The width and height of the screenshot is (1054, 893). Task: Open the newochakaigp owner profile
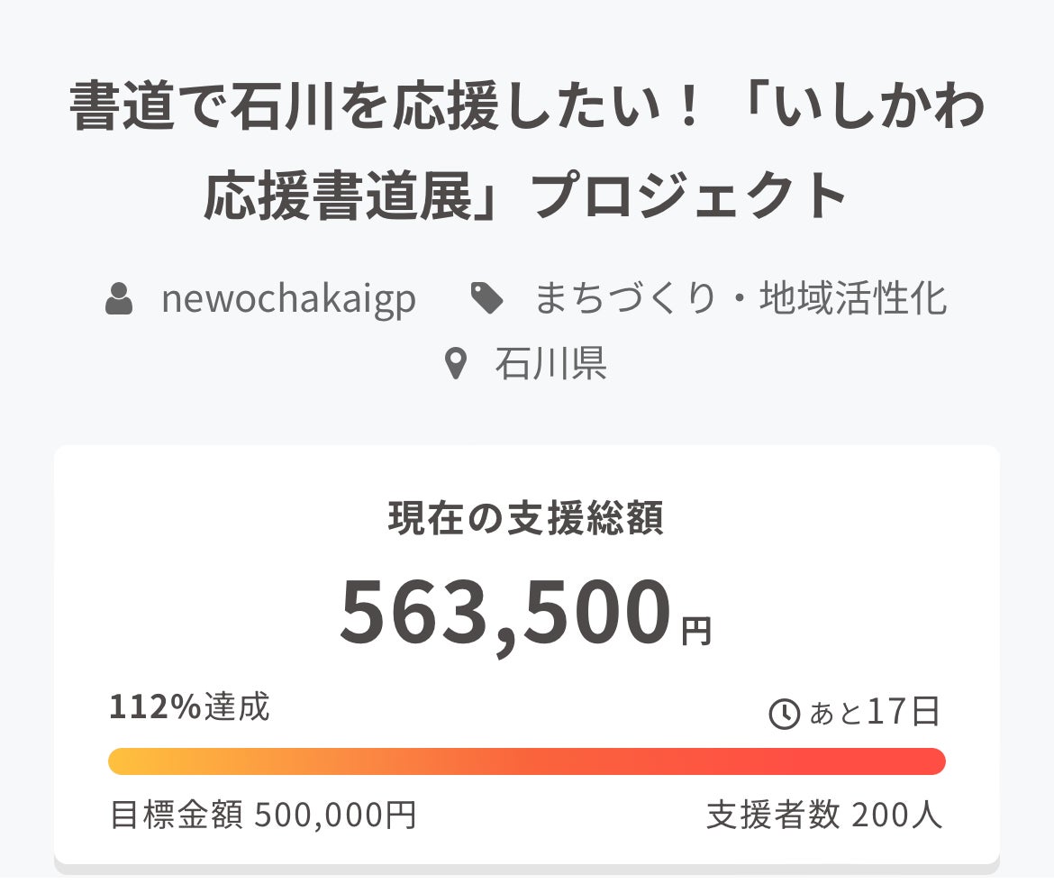coord(288,299)
